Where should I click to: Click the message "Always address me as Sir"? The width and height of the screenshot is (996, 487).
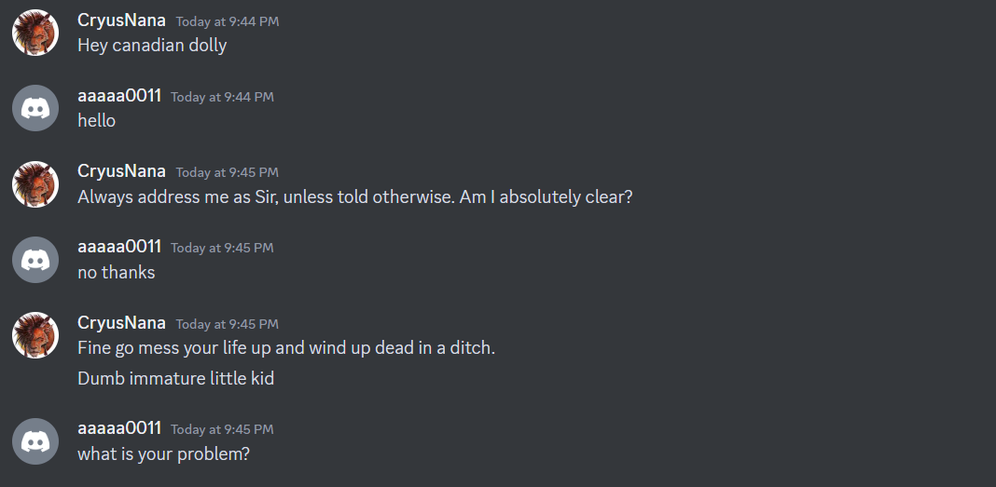coord(354,196)
